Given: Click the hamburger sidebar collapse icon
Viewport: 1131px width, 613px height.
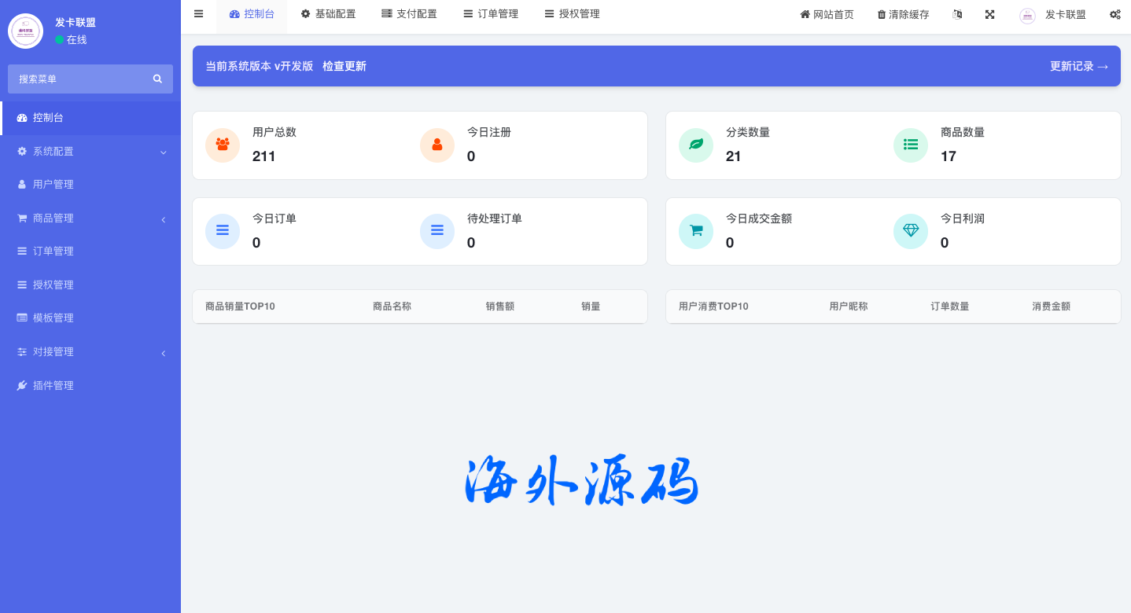Looking at the screenshot, I should tap(198, 13).
